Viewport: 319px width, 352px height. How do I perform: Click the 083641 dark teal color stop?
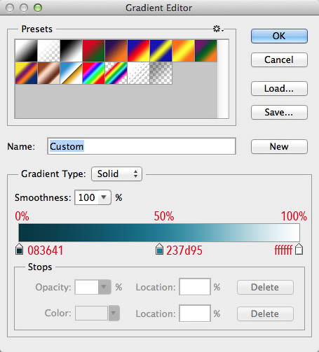[20, 249]
